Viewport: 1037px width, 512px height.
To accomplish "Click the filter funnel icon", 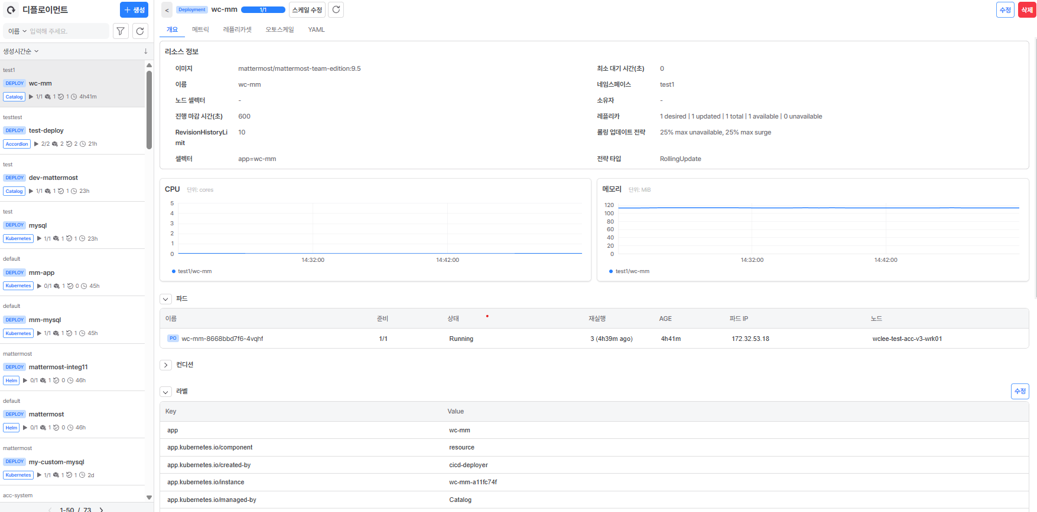I will pyautogui.click(x=121, y=31).
